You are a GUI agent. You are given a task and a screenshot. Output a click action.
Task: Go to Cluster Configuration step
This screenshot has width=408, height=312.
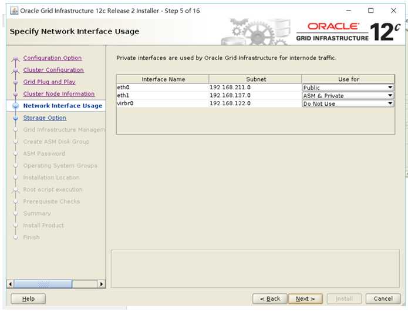coord(53,70)
